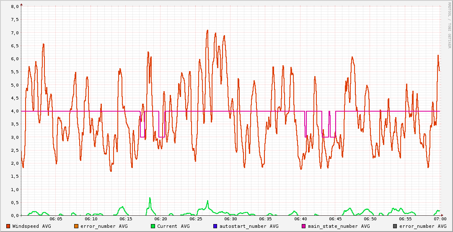Click the 4,0 value on y-axis
This screenshot has width=453, height=232.
14,111
